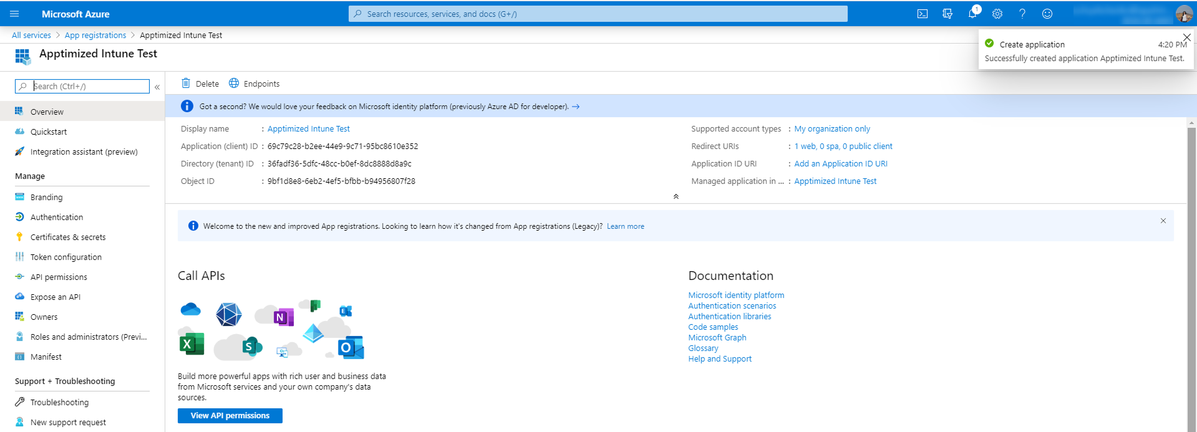Click the sidebar Search (Ctrl+/) field
Viewport: 1197px width, 432px height.
coord(82,86)
